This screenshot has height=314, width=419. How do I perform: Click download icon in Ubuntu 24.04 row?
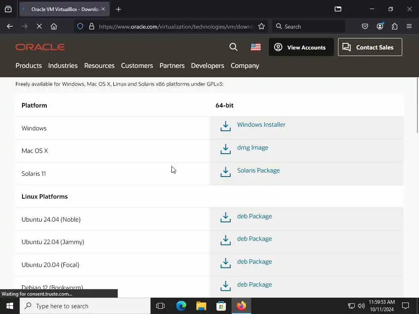[x=225, y=218]
